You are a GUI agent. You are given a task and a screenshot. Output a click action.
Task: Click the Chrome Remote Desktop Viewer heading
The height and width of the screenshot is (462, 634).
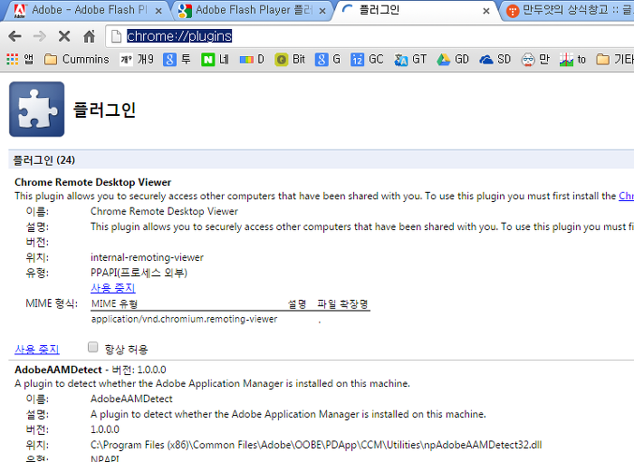[x=93, y=182]
